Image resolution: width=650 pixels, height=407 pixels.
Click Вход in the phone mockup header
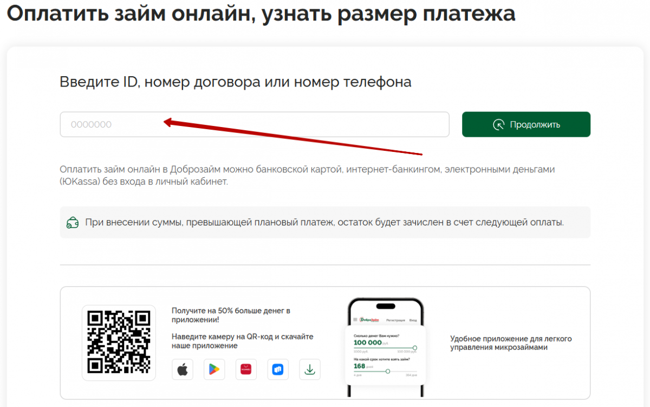413,320
